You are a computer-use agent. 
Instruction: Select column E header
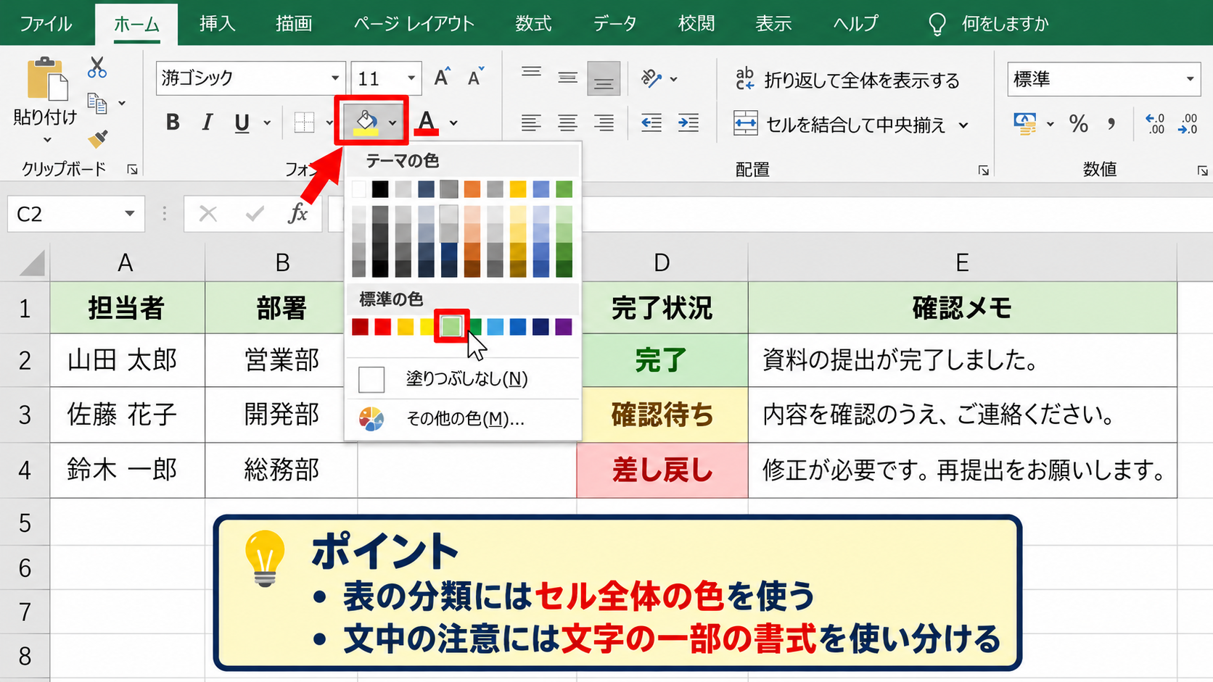pos(962,262)
